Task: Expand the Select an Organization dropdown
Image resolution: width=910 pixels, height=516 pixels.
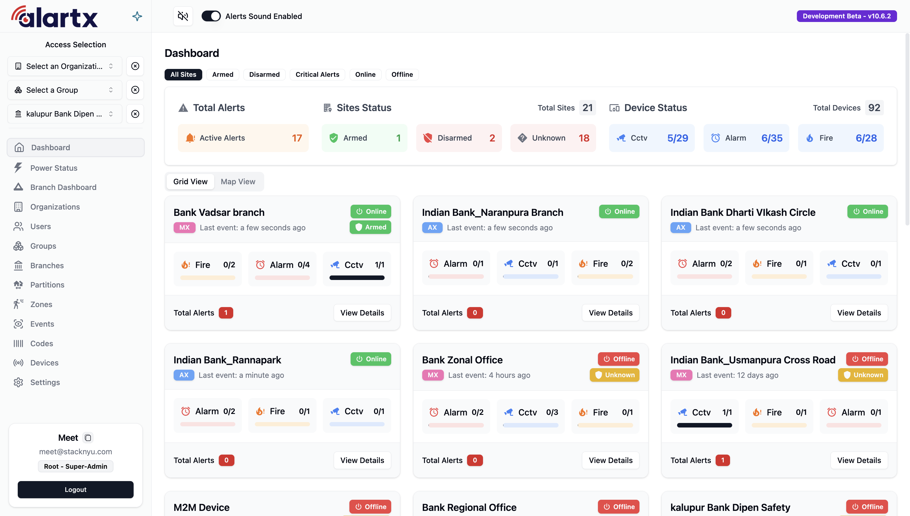Action: tap(64, 66)
